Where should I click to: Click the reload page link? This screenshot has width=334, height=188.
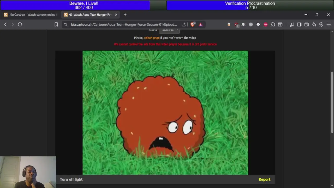[x=152, y=38]
